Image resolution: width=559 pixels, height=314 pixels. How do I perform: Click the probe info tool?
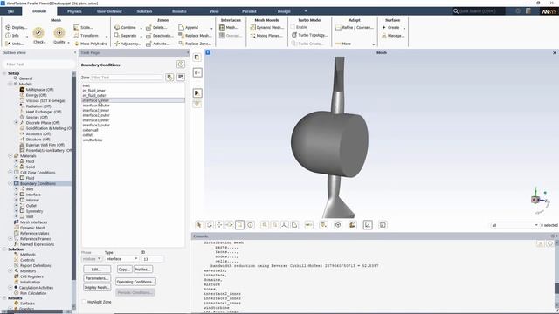pos(251,225)
